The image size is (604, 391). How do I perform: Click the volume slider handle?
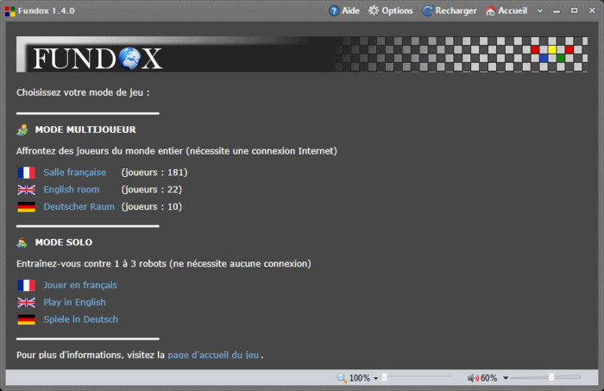coord(551,377)
